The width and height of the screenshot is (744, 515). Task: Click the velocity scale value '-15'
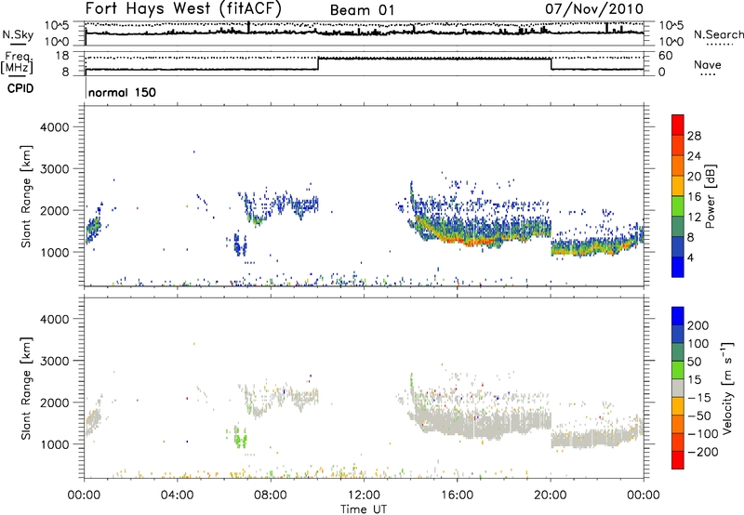tap(699, 398)
